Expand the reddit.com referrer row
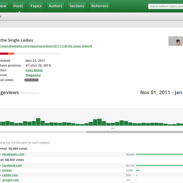 coord(1,175)
